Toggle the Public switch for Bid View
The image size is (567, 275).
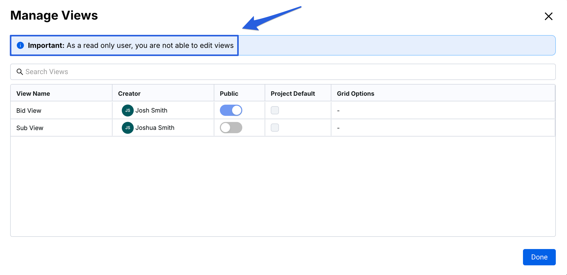(x=231, y=111)
